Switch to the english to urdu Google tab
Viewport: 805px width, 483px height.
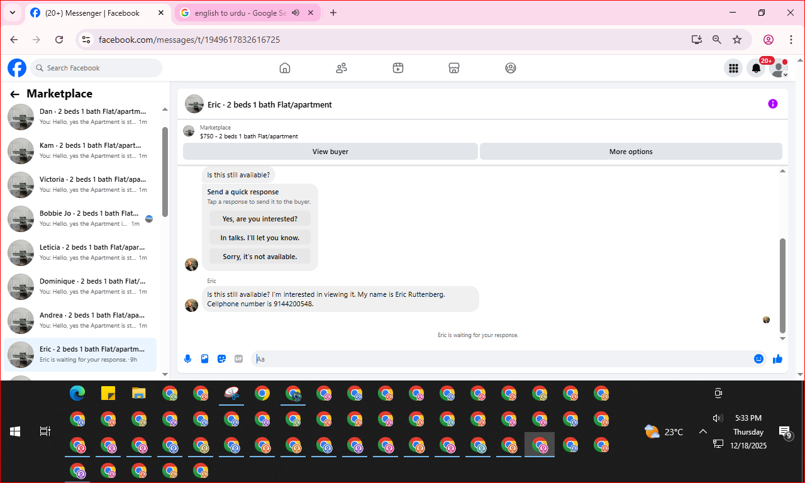239,13
